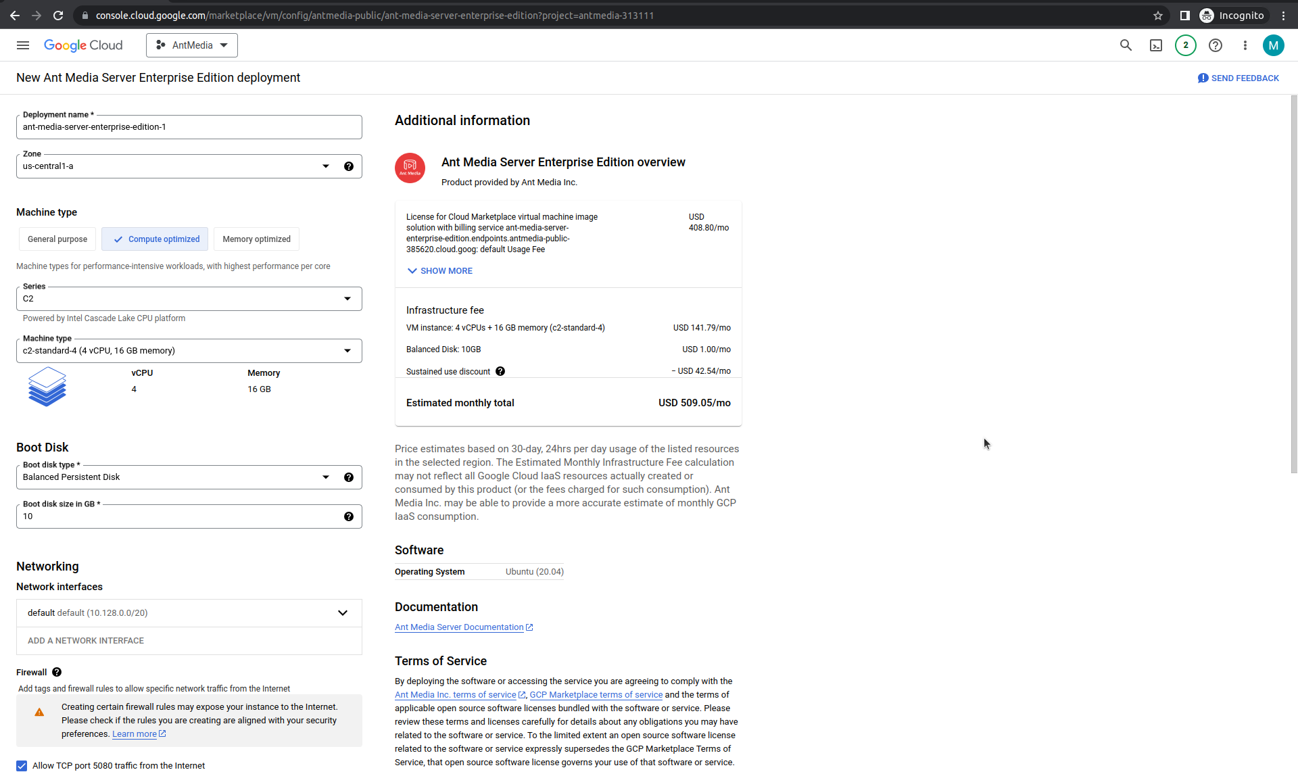Click the Zone help icon
This screenshot has height=772, width=1298.
[x=349, y=166]
